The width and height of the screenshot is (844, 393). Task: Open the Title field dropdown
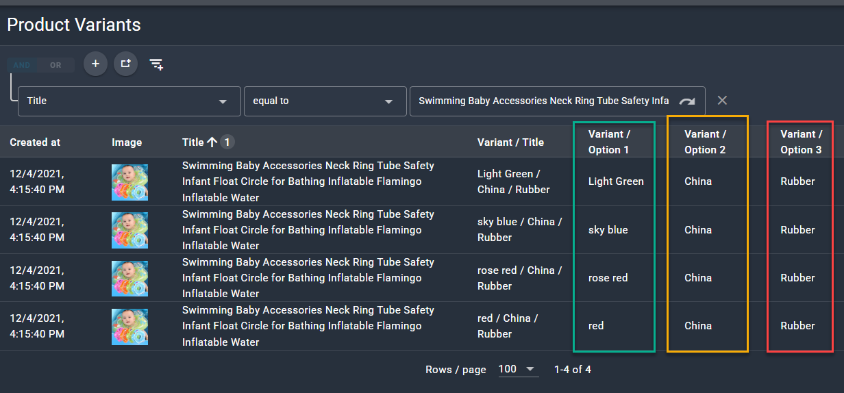[129, 101]
